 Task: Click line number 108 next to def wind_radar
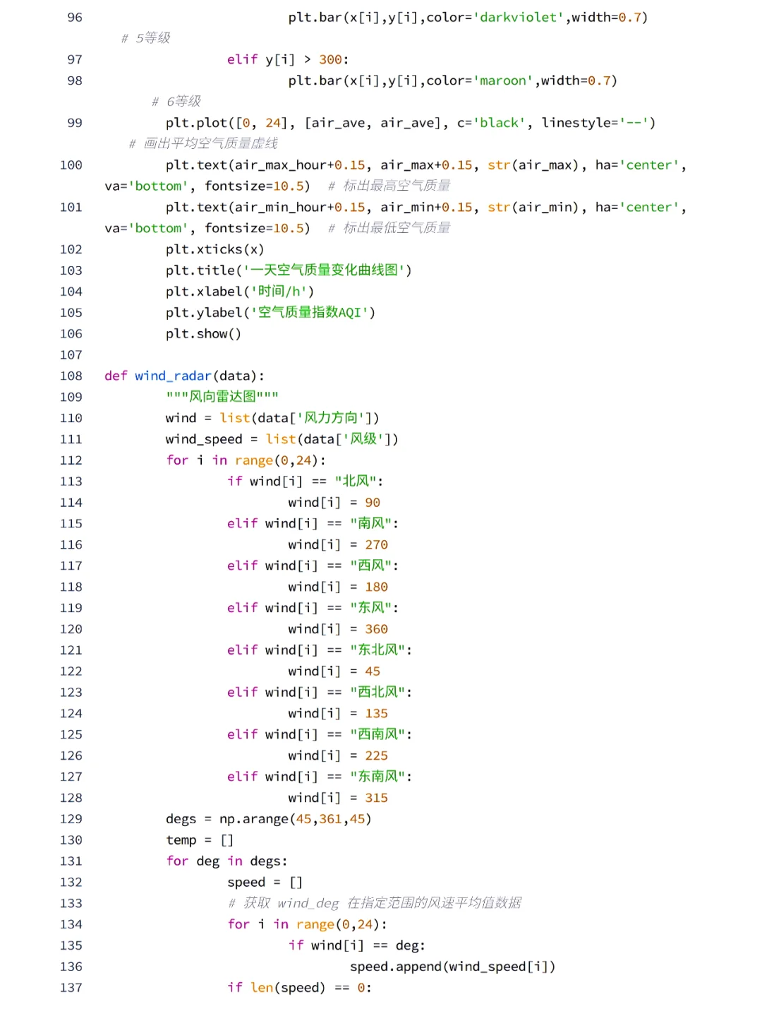71,376
